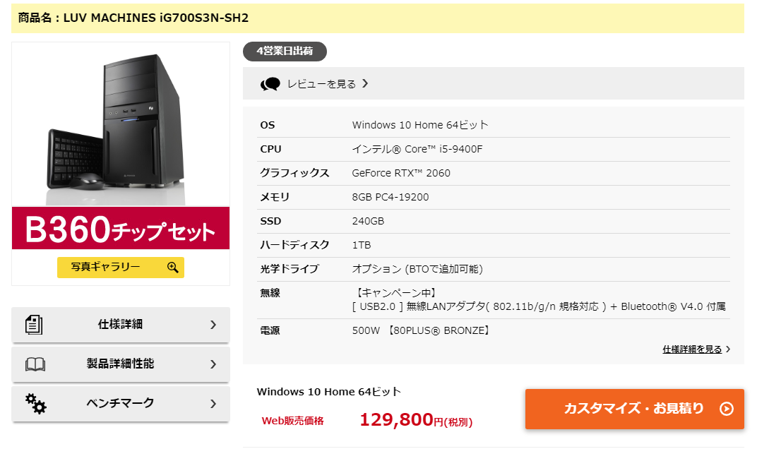Open the ベンチマーク menu item
The width and height of the screenshot is (757, 449).
coord(121,404)
